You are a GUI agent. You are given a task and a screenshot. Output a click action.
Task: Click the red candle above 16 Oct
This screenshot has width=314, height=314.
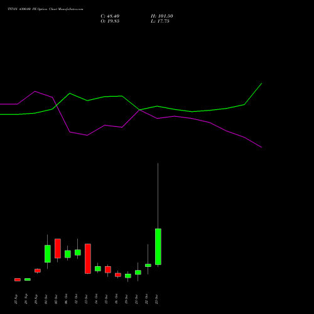(118, 275)
